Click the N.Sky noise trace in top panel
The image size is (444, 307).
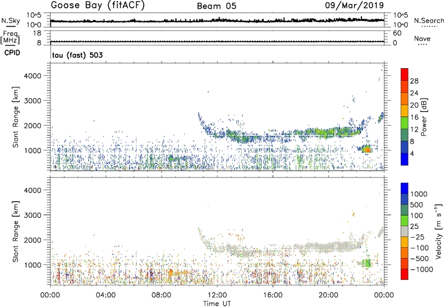pos(217,21)
